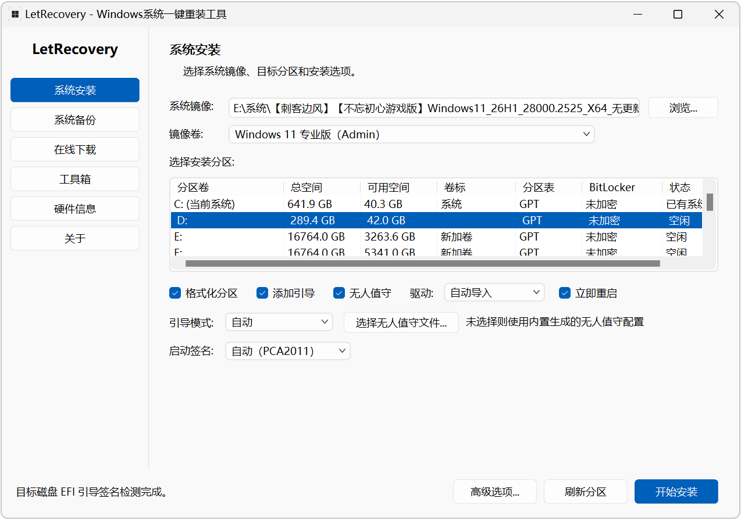Expand the 镜像卷 Windows 11 专业版 dropdown
This screenshot has height=520, width=741.
click(x=412, y=134)
